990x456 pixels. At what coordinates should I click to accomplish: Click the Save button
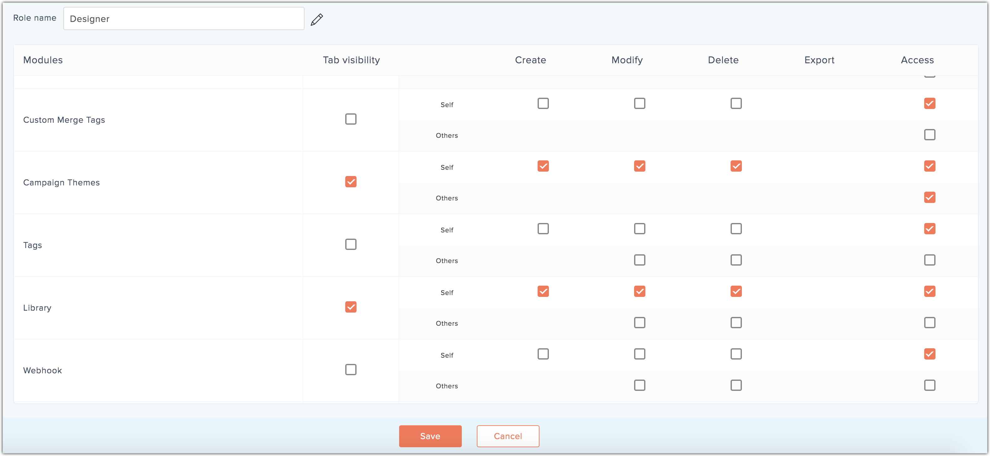pos(430,436)
